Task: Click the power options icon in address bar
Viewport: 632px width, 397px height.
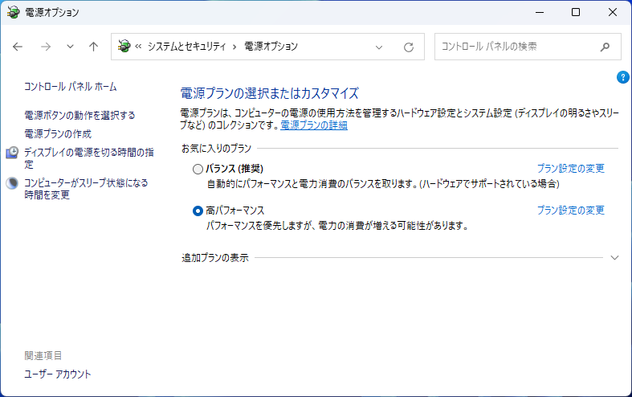Action: point(124,47)
